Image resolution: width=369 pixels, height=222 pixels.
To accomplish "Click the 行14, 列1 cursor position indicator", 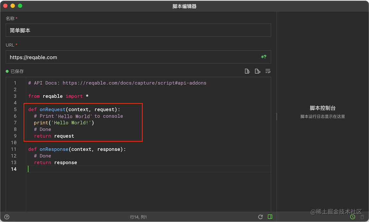I will click(x=138, y=217).
